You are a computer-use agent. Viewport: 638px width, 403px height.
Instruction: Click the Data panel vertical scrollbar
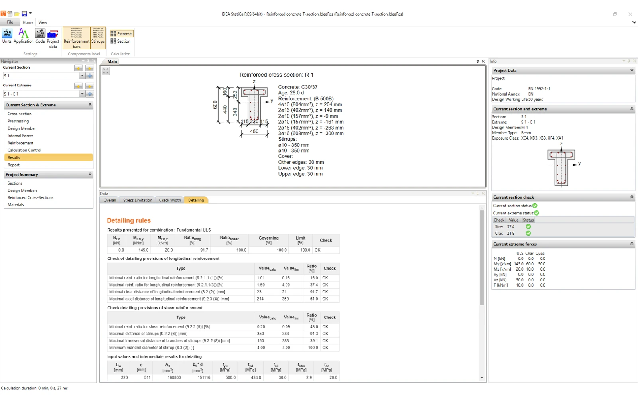tap(482, 293)
